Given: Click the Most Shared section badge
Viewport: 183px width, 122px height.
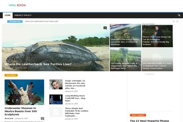Looking at the screenshot, I should tap(138, 115).
